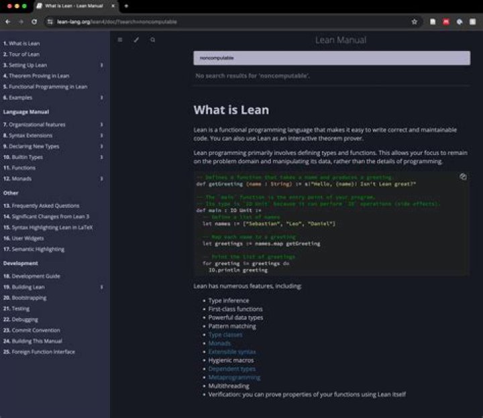Click the noncomputable search input field
Image resolution: width=483 pixels, height=418 pixels.
(x=332, y=58)
